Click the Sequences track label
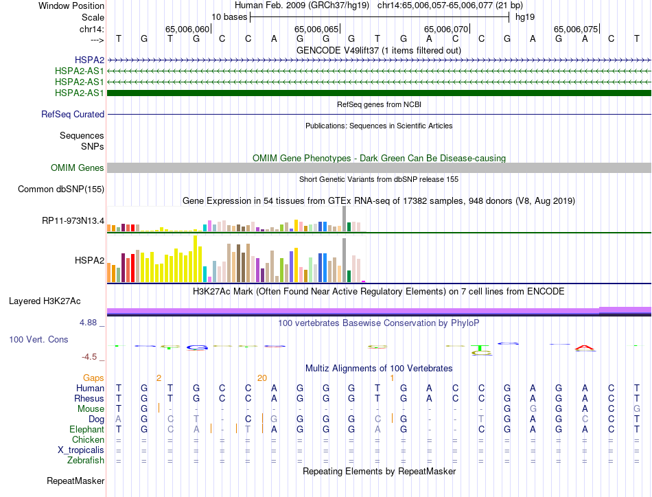The height and width of the screenshot is (497, 652). [x=82, y=136]
